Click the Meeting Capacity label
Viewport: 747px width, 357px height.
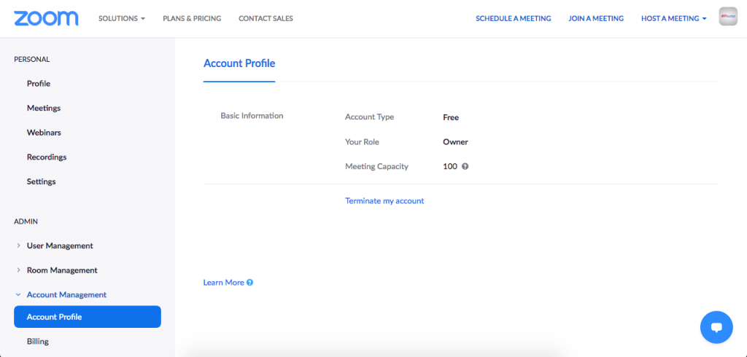[x=377, y=167]
